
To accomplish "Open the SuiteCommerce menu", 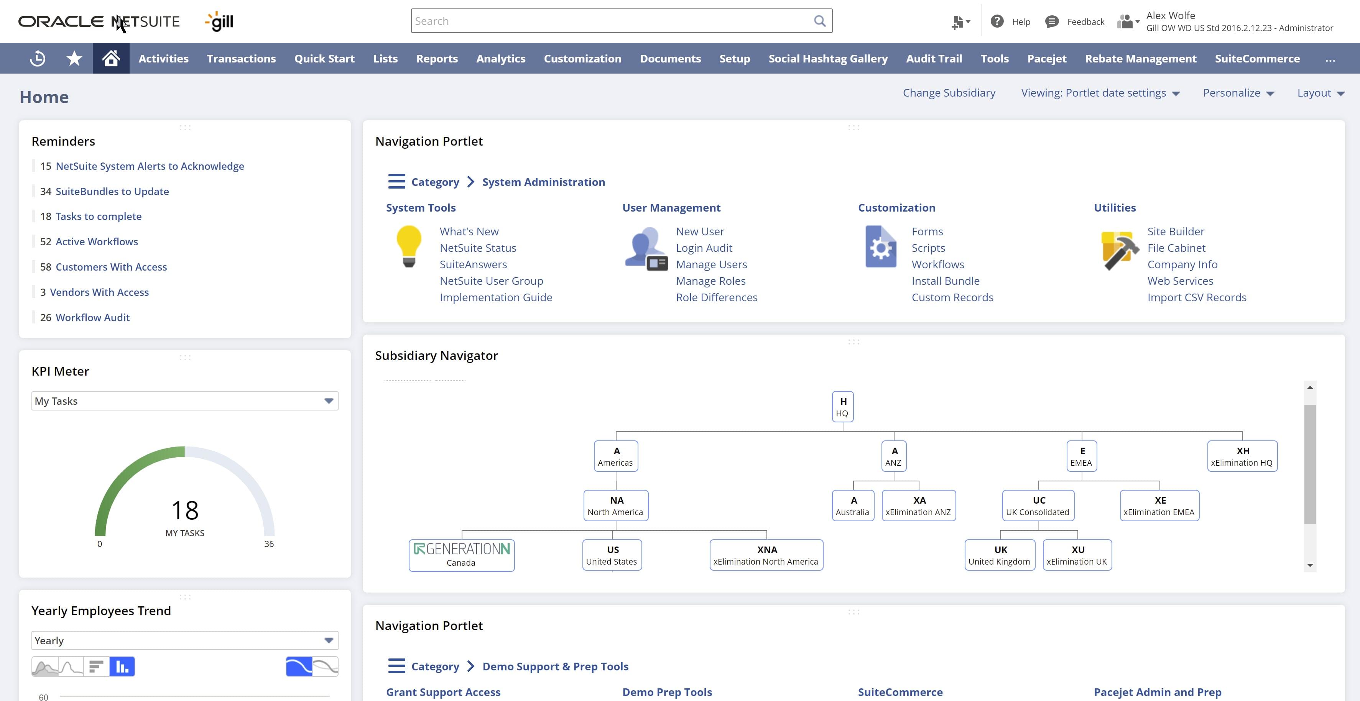I will pos(1257,59).
